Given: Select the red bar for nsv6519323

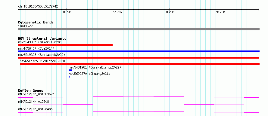Looking at the screenshot, I should [139, 58].
